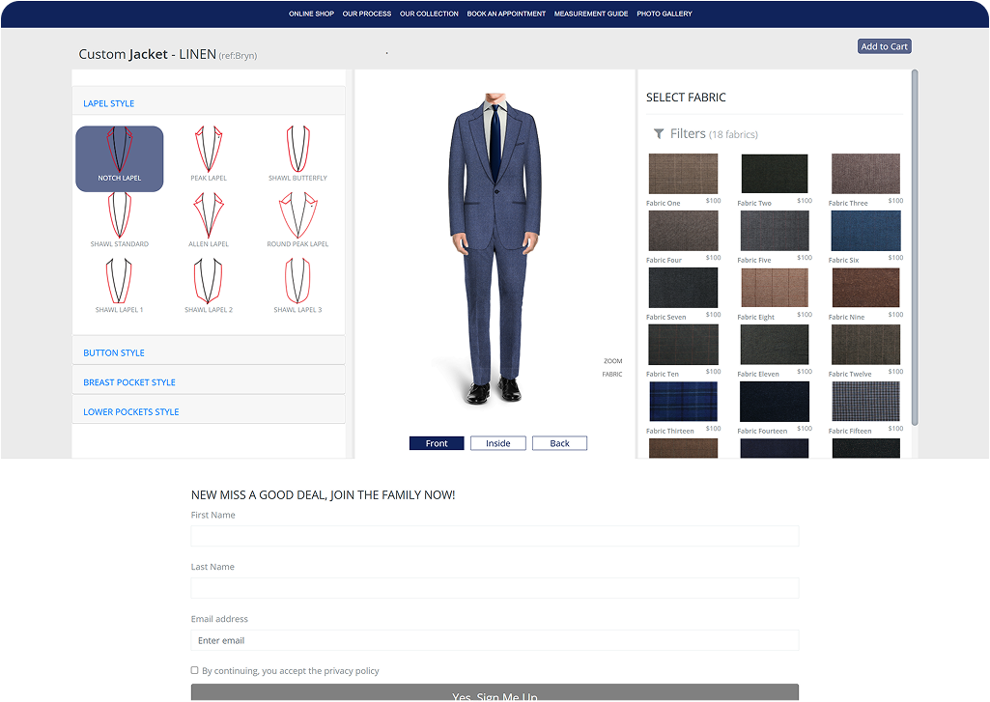Click the Email address input field
Image resolution: width=990 pixels, height=702 pixels.
[494, 640]
